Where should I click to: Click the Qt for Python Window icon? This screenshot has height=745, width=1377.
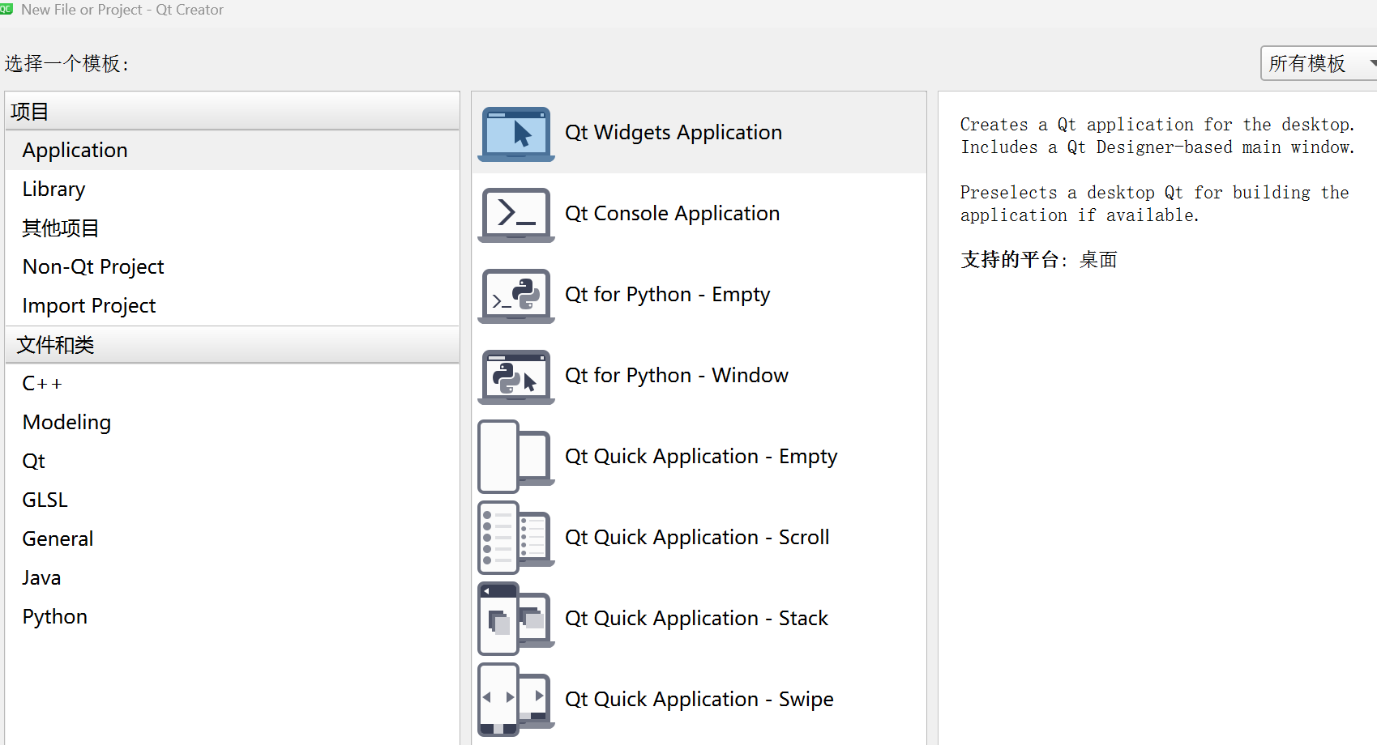coord(516,377)
